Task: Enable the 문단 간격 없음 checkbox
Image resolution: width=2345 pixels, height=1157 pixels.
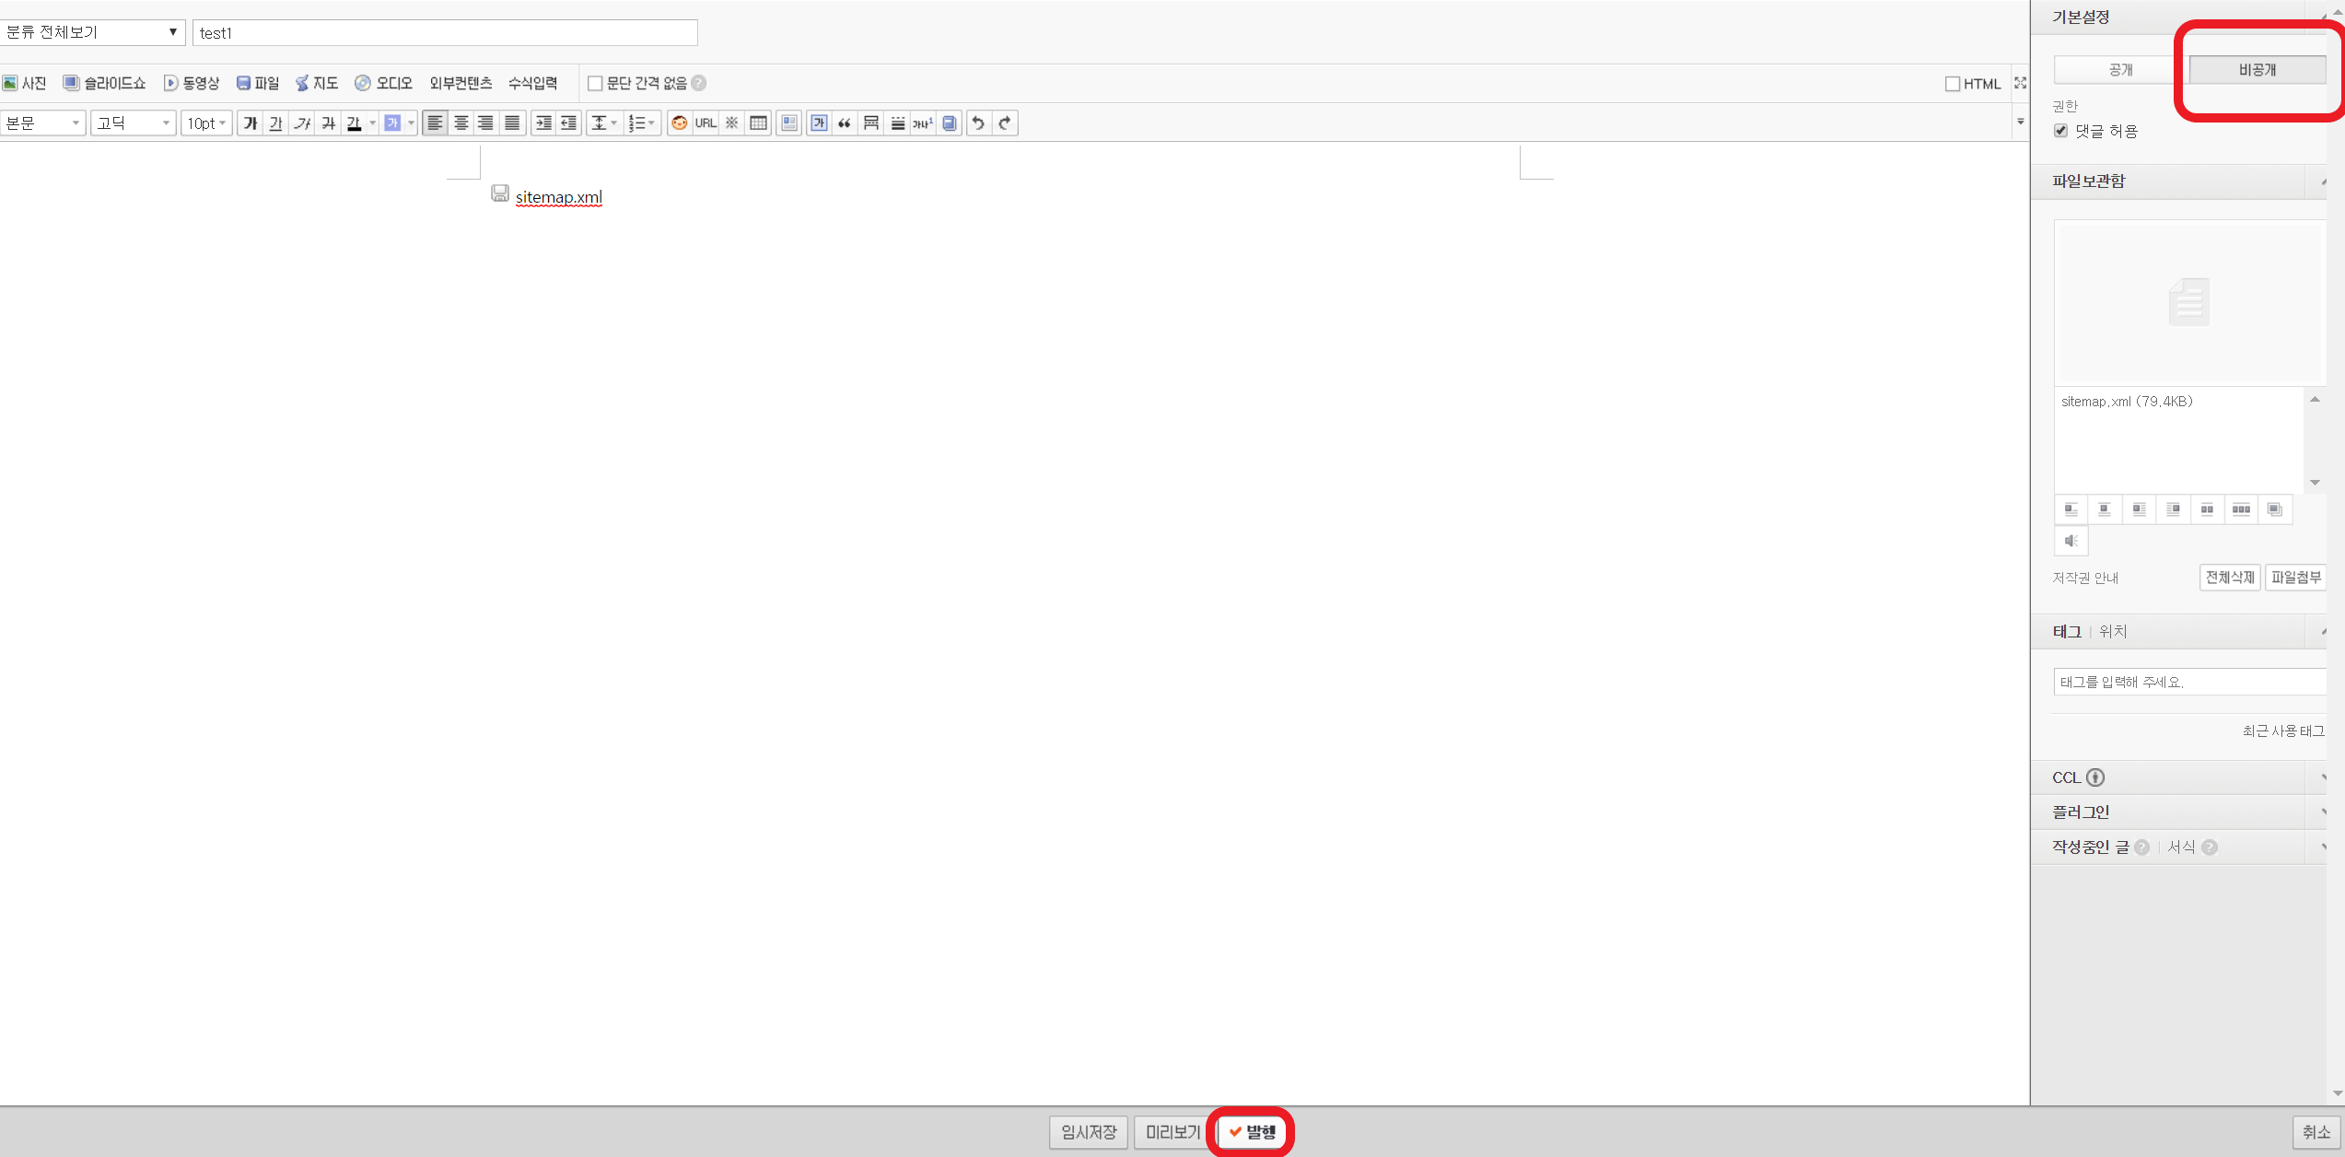Action: [595, 84]
